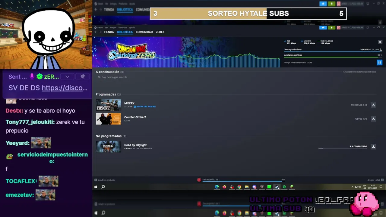Click the Dead by Daylight title
This screenshot has width=386, height=217.
135,145
